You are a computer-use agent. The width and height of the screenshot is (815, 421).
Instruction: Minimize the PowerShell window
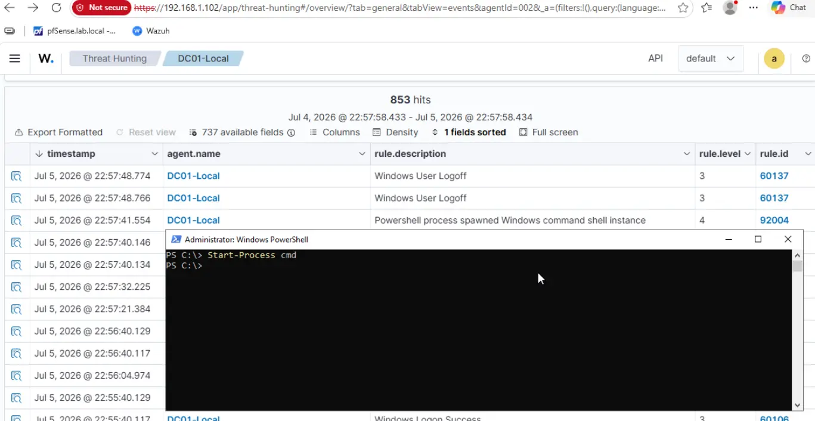pos(729,239)
